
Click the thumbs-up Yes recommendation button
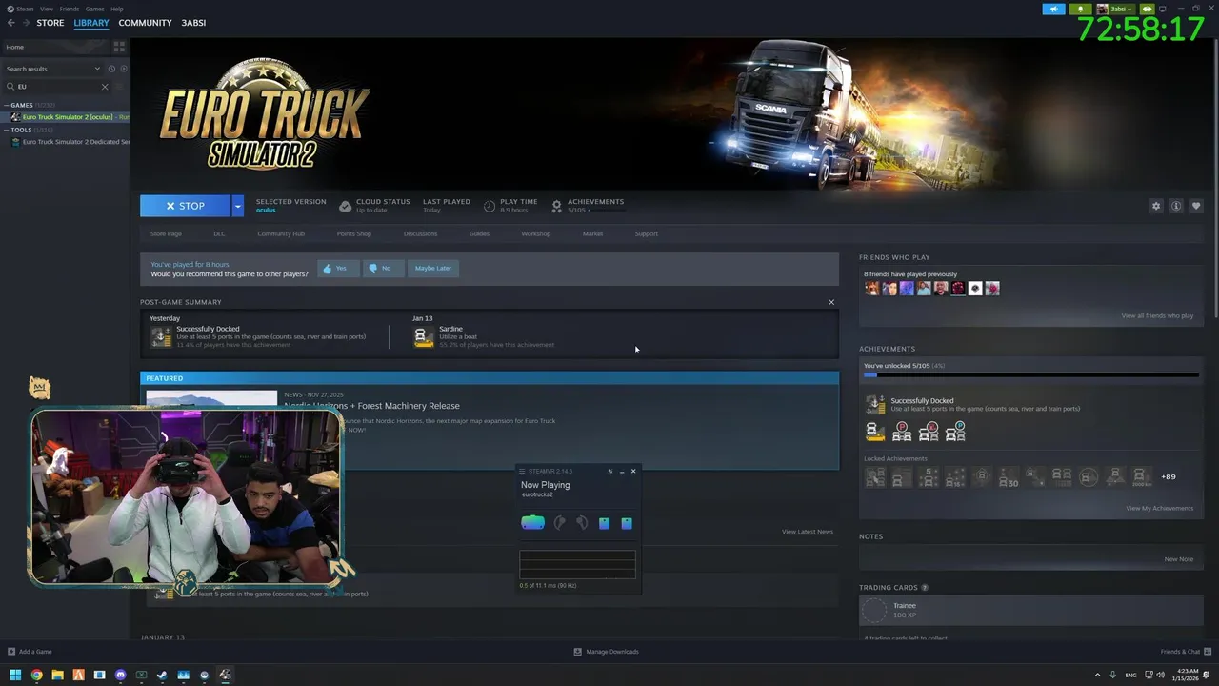point(338,269)
